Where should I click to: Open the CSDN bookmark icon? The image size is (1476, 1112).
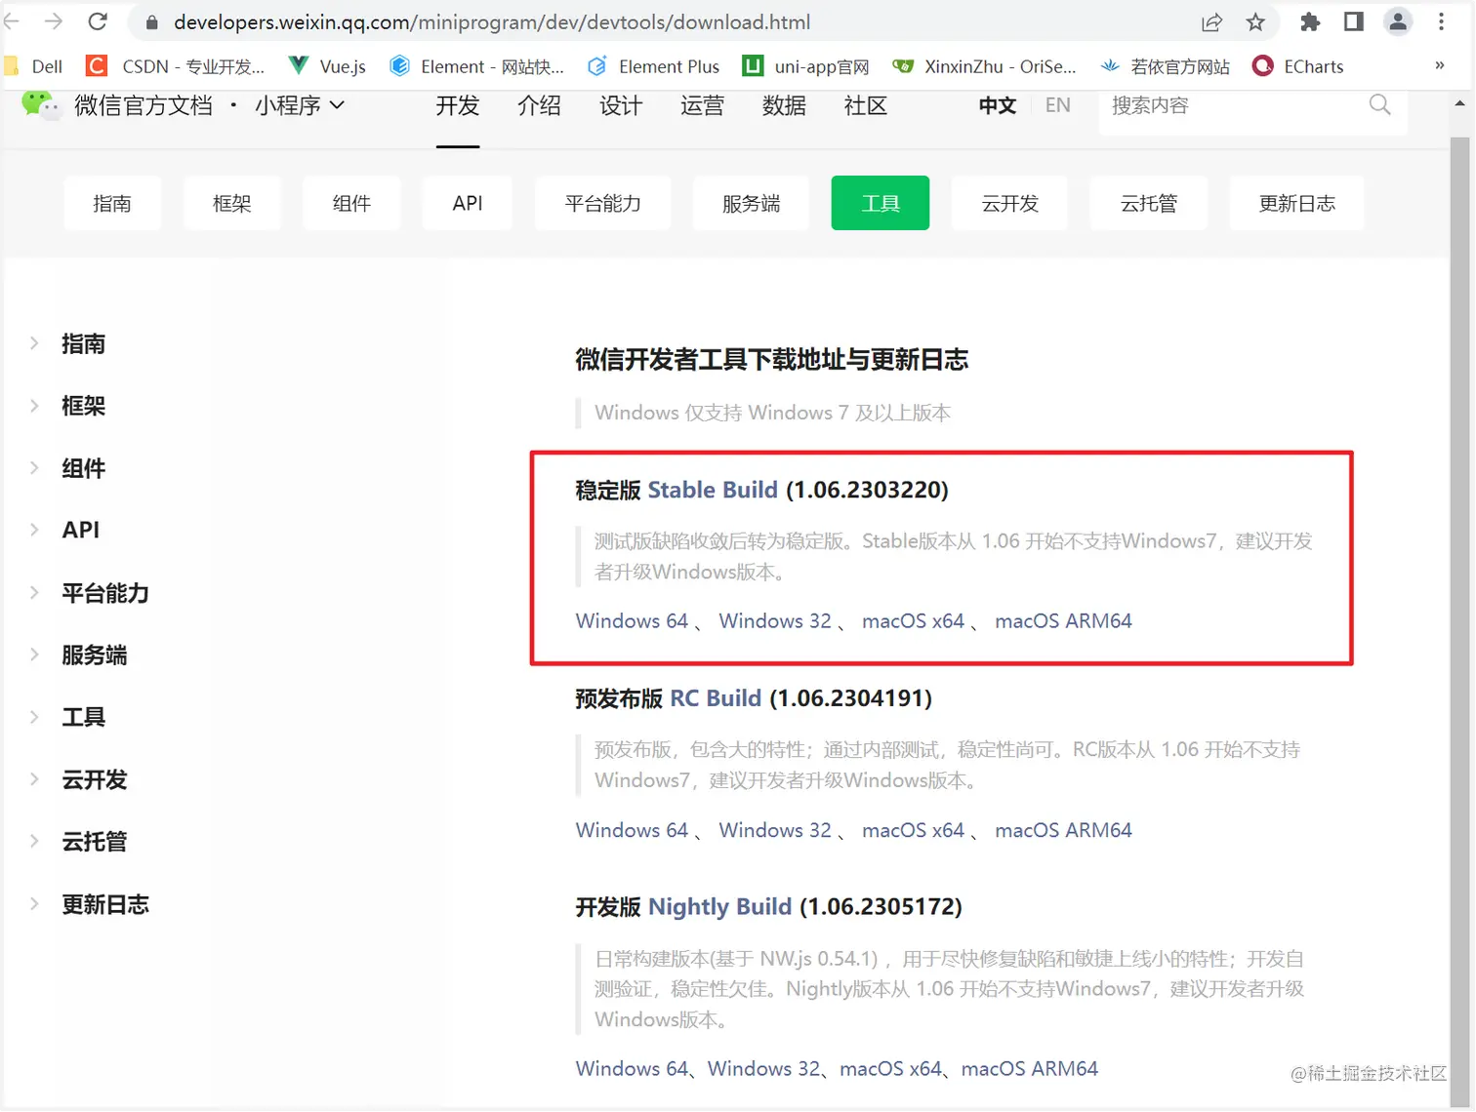tap(97, 66)
